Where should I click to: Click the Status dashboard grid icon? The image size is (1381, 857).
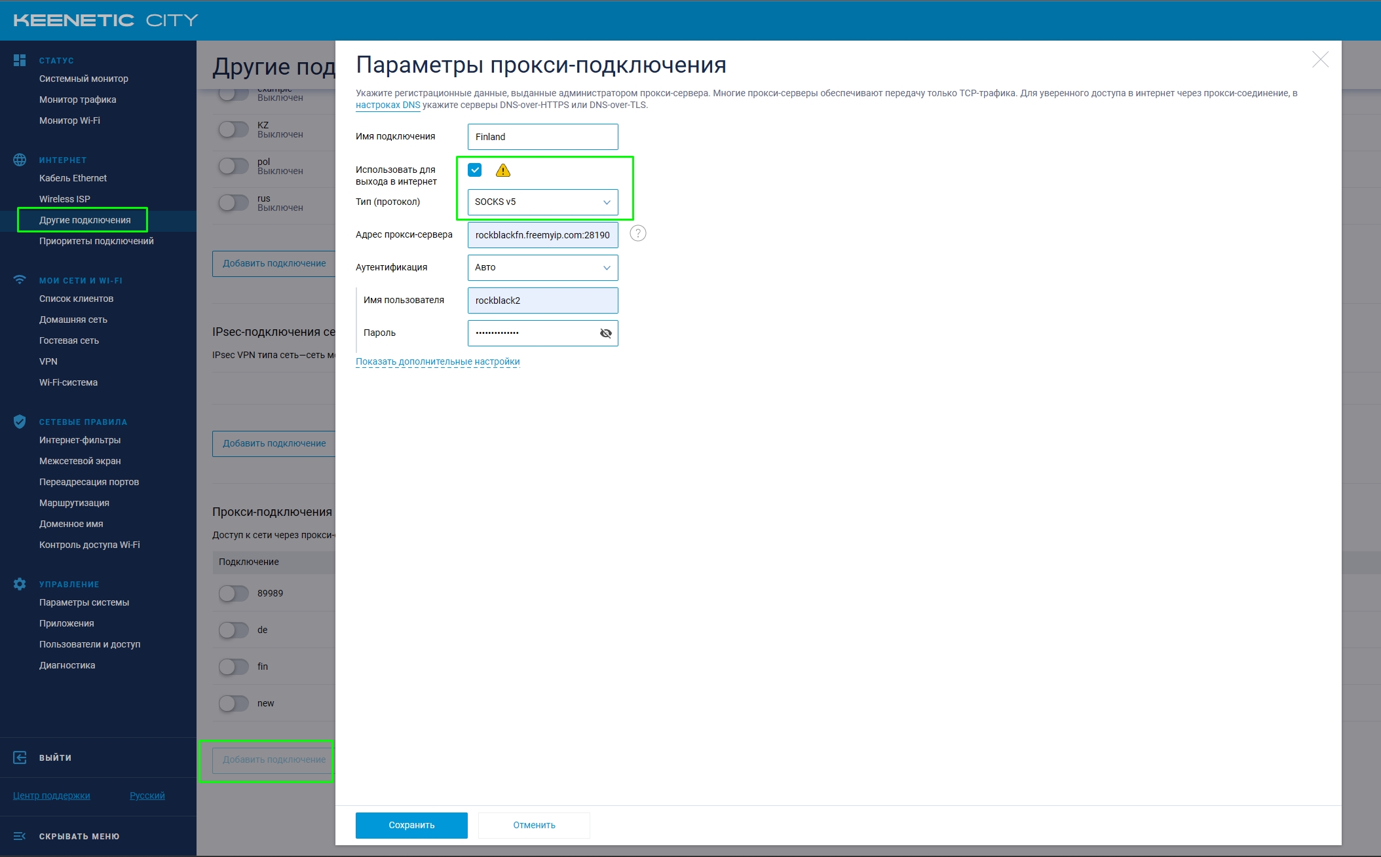pos(20,60)
